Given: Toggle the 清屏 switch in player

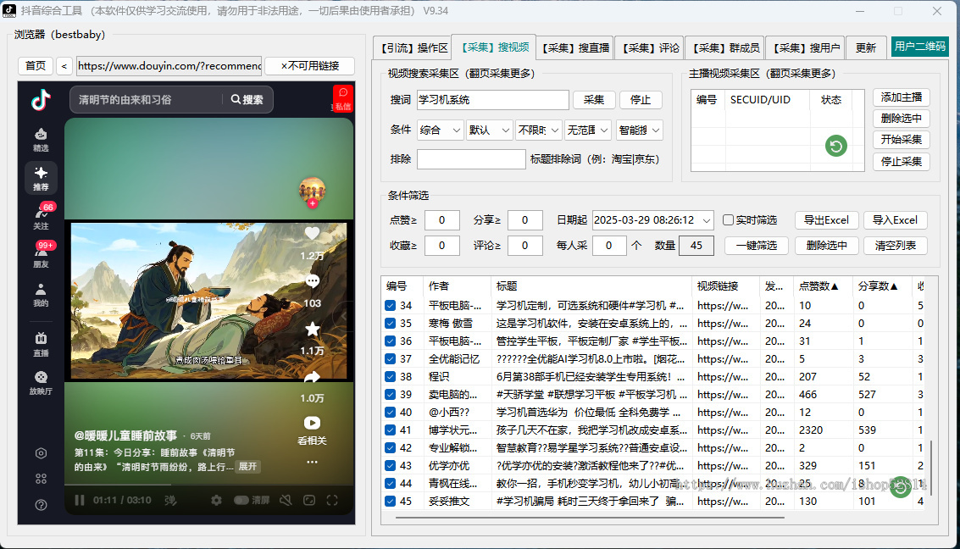Looking at the screenshot, I should point(241,500).
